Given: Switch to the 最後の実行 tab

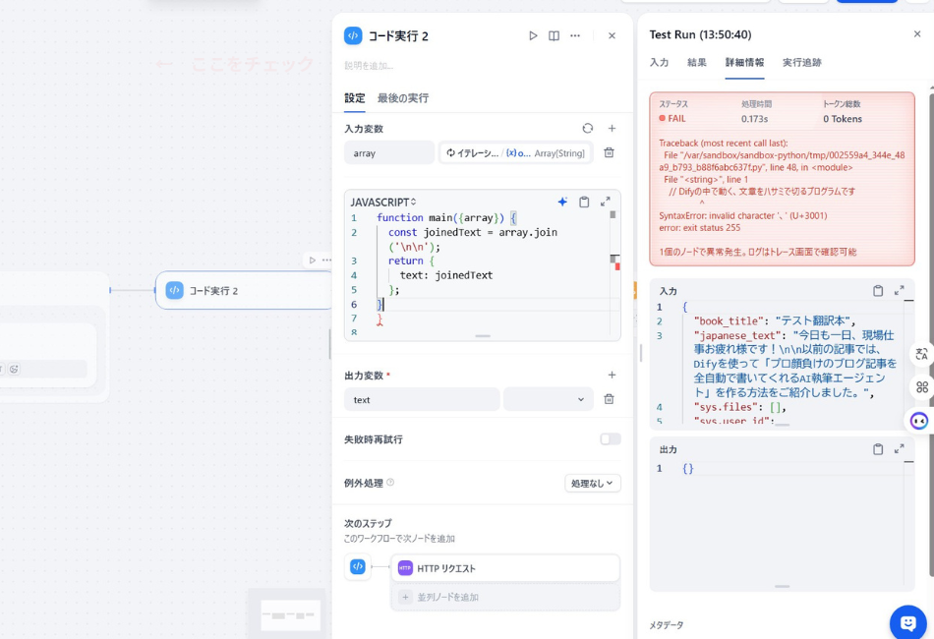Looking at the screenshot, I should click(x=403, y=98).
